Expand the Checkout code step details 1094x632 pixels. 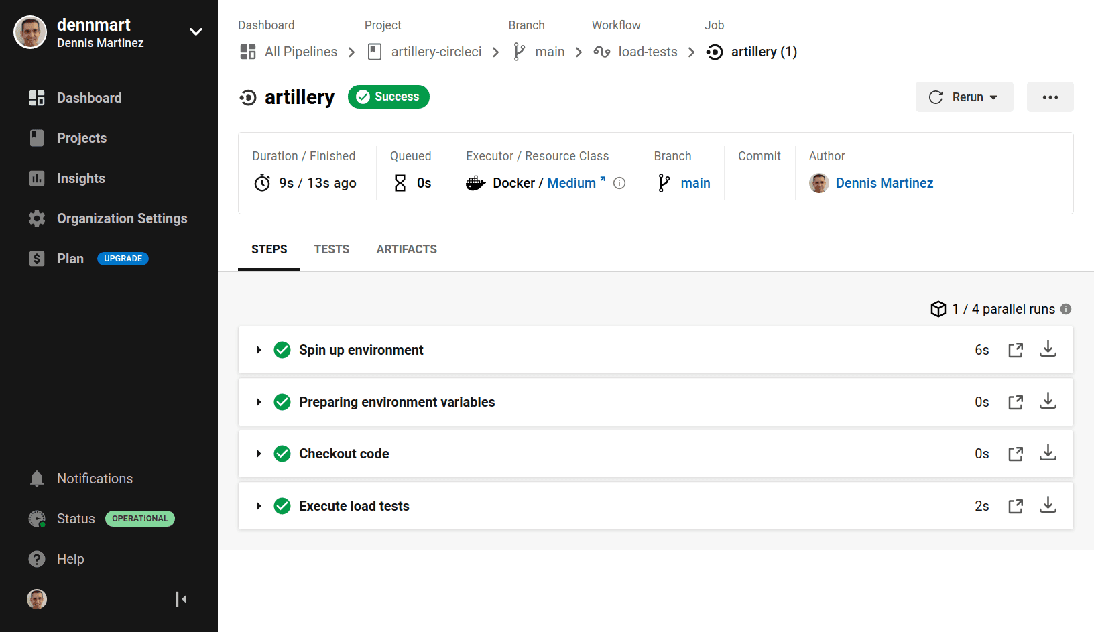(x=259, y=454)
